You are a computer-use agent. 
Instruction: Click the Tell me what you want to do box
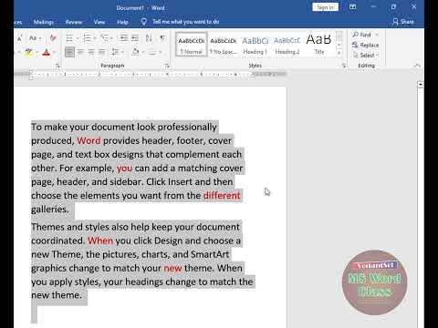click(185, 22)
